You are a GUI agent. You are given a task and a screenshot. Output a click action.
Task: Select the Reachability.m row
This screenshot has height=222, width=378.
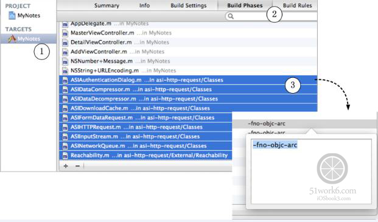click(x=145, y=155)
